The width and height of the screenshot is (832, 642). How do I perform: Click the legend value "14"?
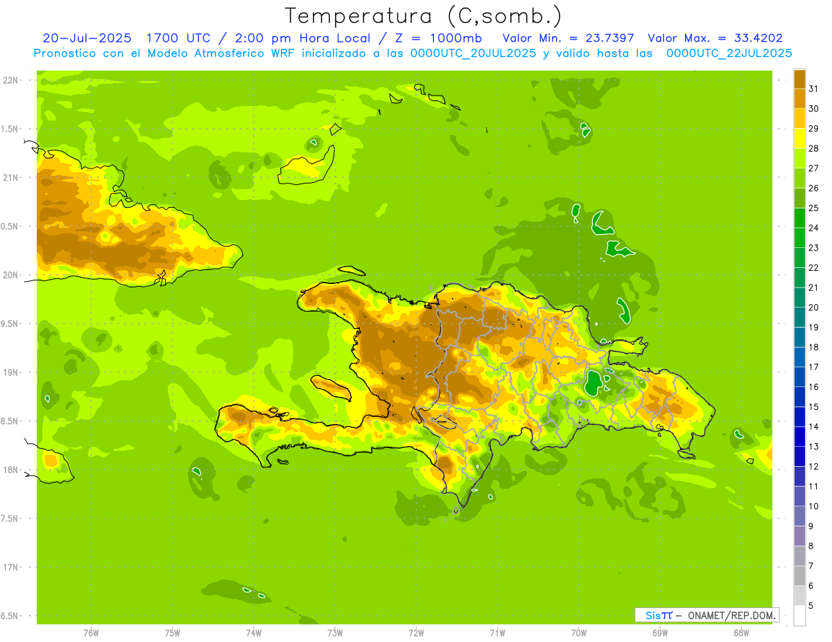pos(814,427)
